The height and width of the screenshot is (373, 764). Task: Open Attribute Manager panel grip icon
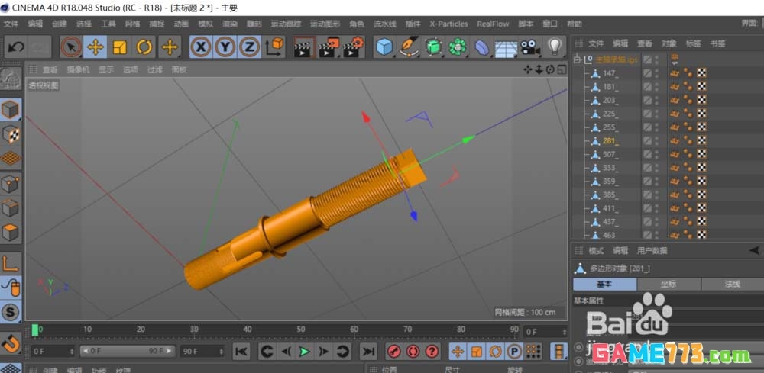[579, 250]
